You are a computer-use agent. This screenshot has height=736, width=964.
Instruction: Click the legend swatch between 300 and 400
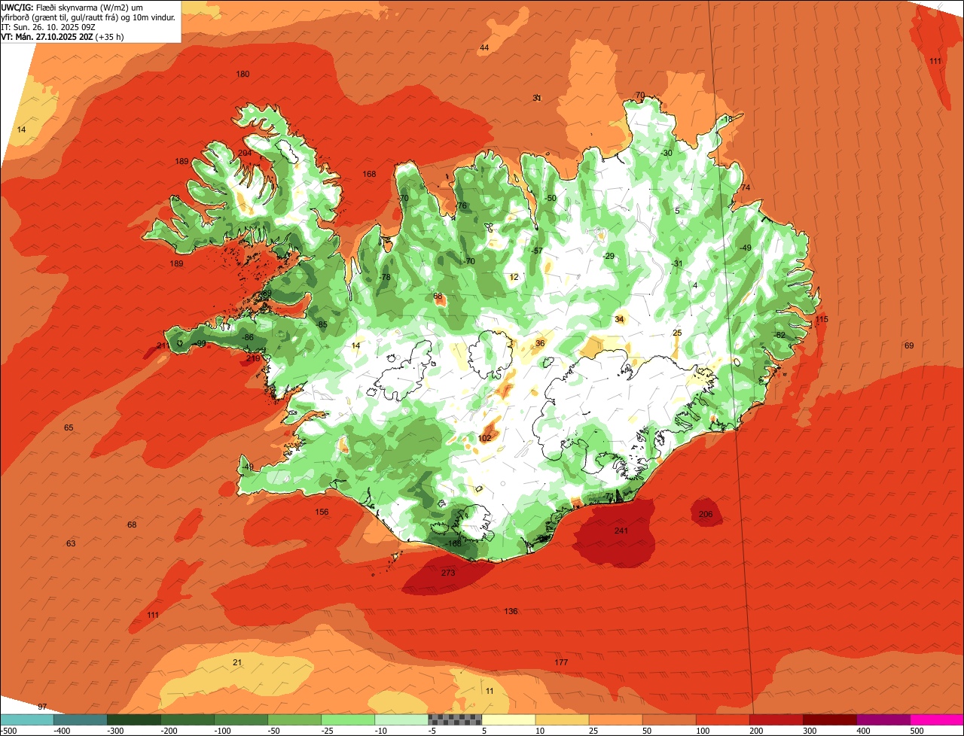pos(829,719)
